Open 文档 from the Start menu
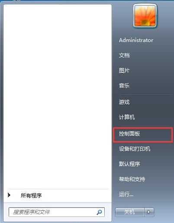The image size is (174, 223). 124,55
